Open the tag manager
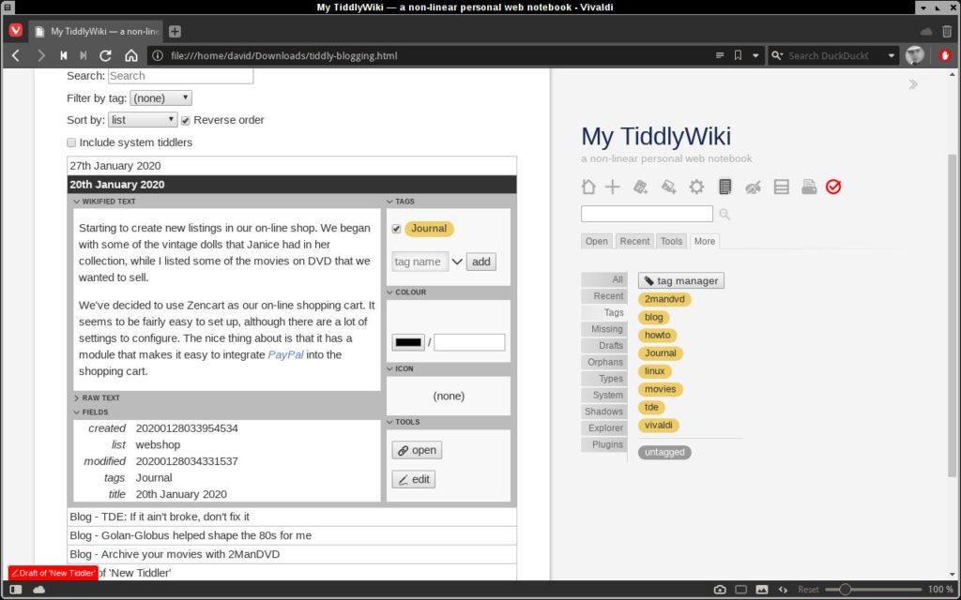 point(681,281)
